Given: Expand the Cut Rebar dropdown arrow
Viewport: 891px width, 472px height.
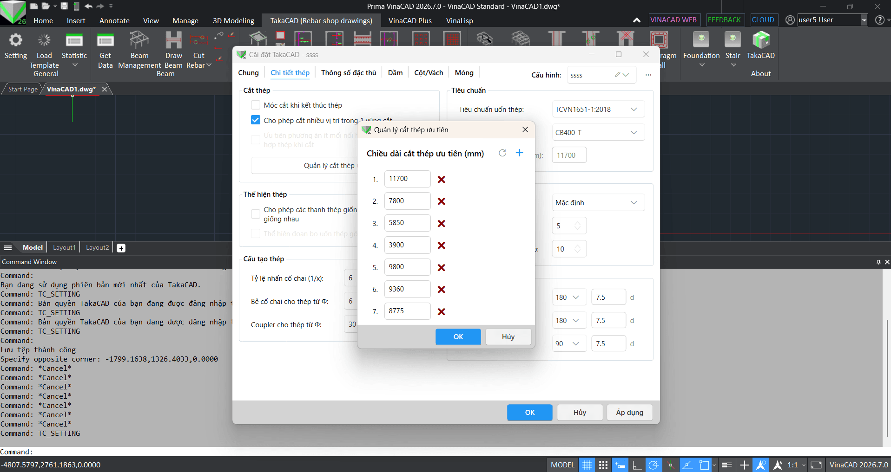Looking at the screenshot, I should tap(209, 65).
